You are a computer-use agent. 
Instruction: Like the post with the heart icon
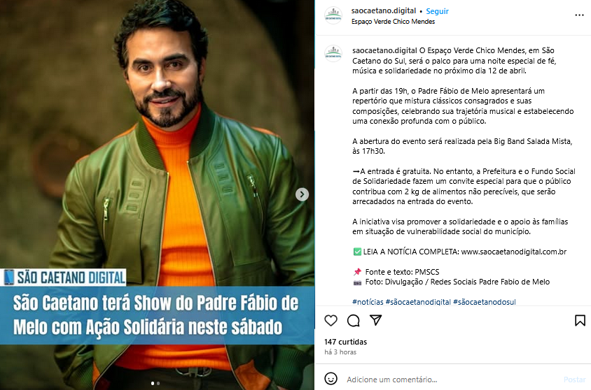pos(331,320)
